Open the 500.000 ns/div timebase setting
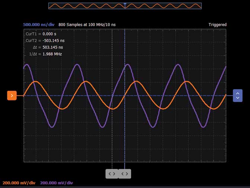The height and width of the screenshot is (188, 250). 39,24
